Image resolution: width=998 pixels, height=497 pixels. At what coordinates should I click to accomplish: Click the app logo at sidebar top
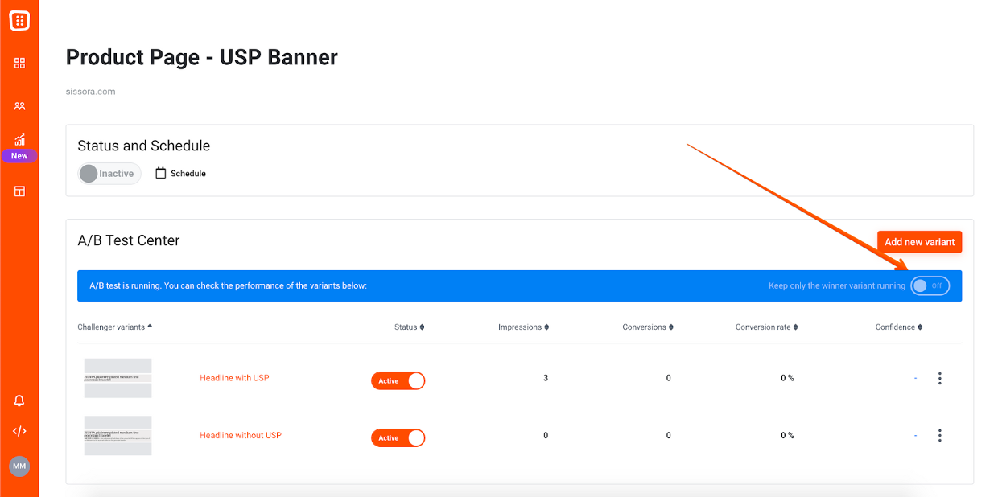pyautogui.click(x=19, y=20)
